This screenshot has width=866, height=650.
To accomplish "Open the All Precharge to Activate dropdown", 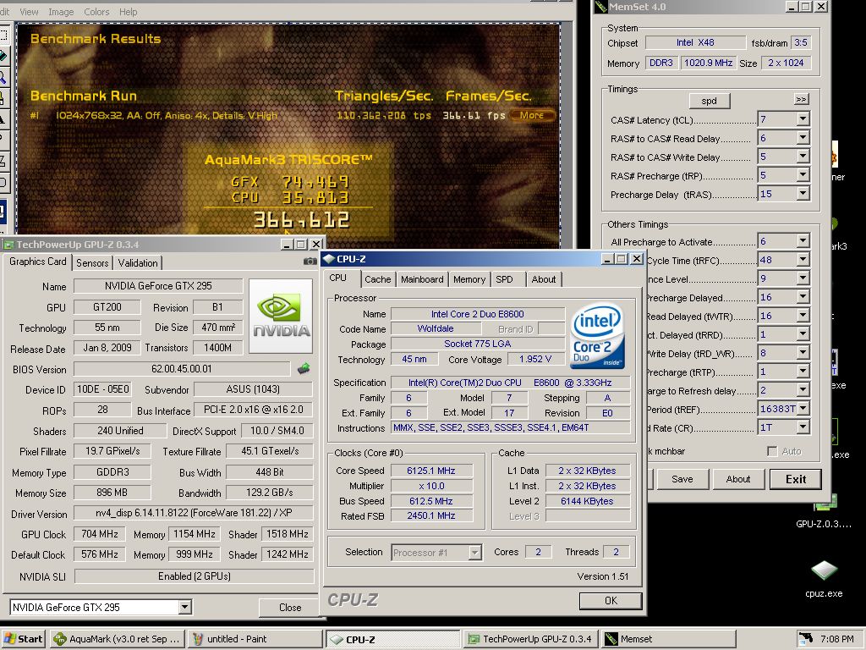I will coord(803,241).
